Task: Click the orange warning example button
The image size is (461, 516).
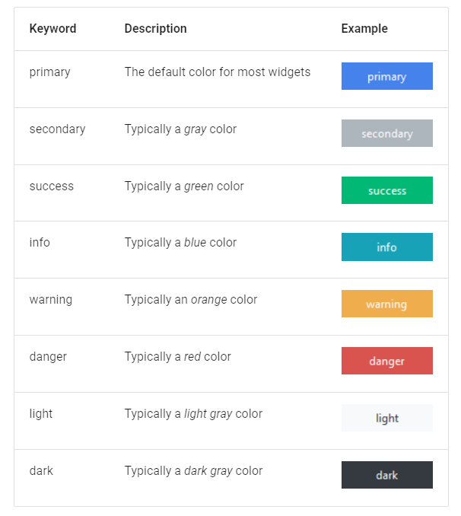Action: pos(387,304)
